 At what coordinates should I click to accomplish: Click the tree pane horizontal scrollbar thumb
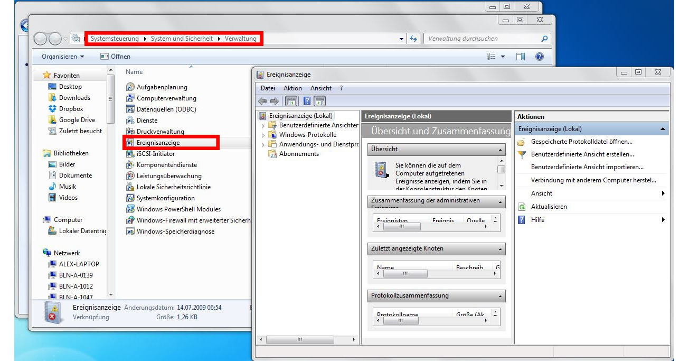click(x=300, y=339)
